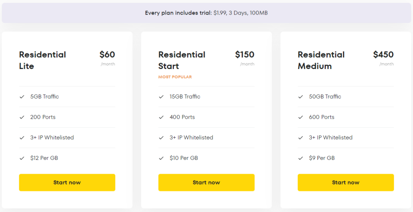Click checkmark beside $10 Per GB
This screenshot has height=212, width=413.
pyautogui.click(x=161, y=158)
